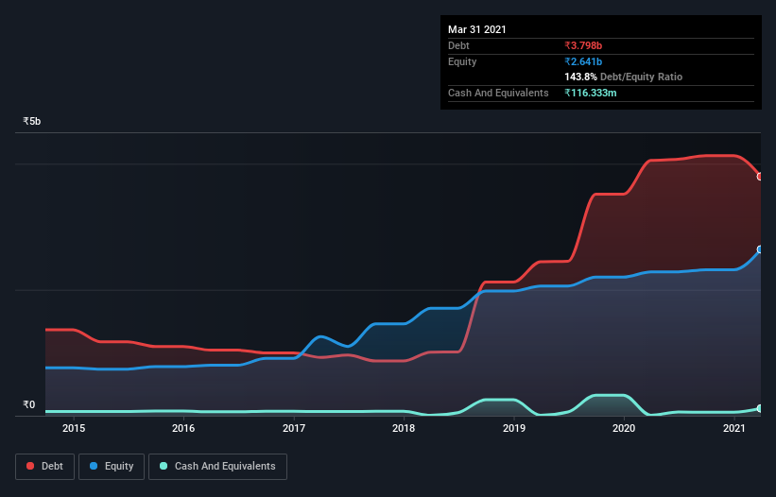
Task: Click the ₹5b y-axis label
Action: pos(32,121)
